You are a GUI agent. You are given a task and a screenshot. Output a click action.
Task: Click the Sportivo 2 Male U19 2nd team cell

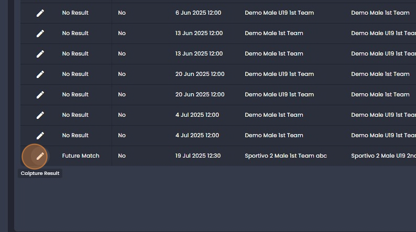(384, 156)
